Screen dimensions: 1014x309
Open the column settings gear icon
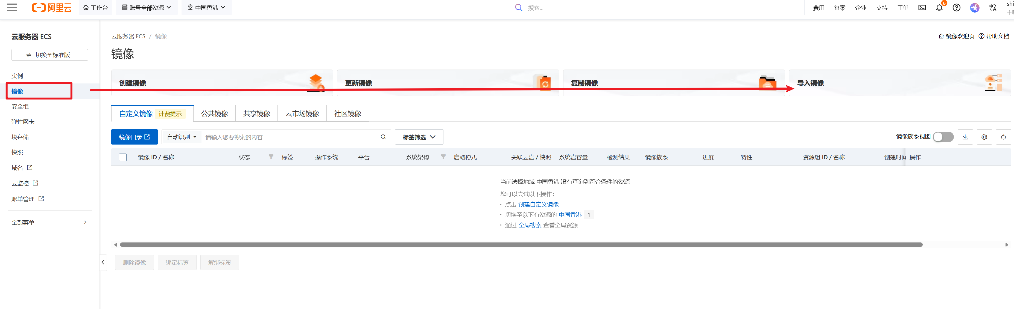pyautogui.click(x=984, y=137)
